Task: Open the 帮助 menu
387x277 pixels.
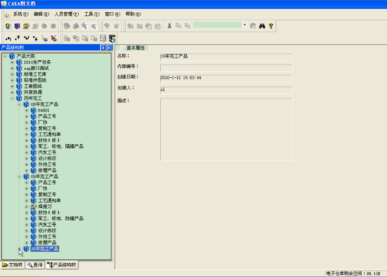Action: (x=133, y=14)
